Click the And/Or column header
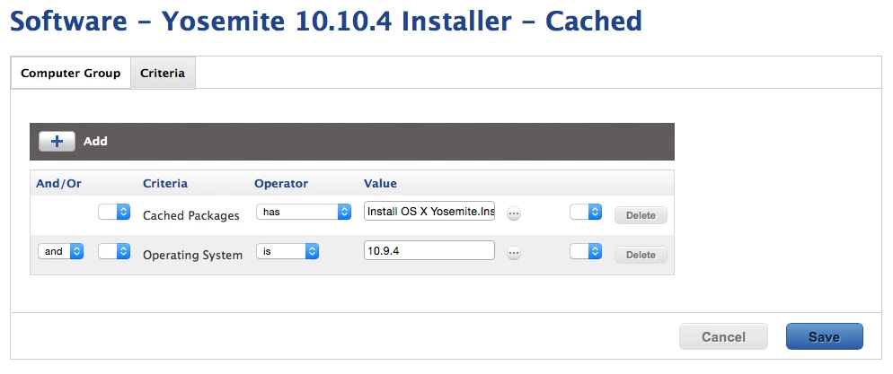The width and height of the screenshot is (893, 374). [x=58, y=184]
